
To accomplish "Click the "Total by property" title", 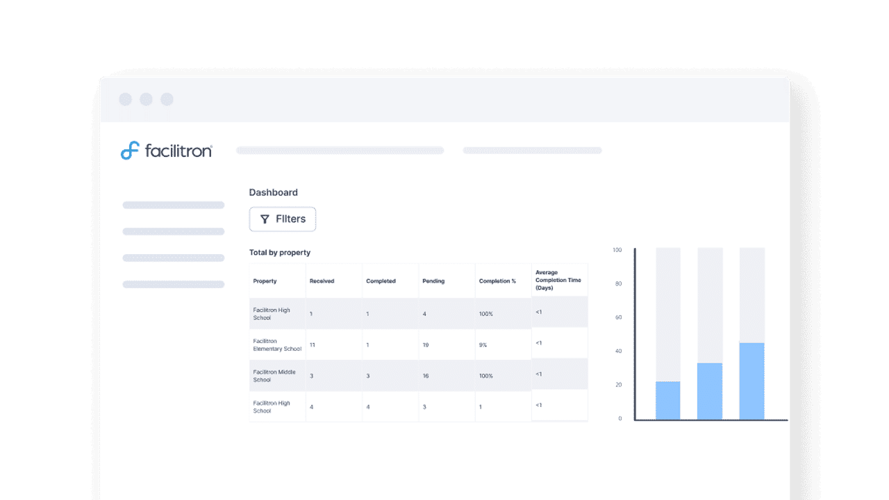I will 280,253.
